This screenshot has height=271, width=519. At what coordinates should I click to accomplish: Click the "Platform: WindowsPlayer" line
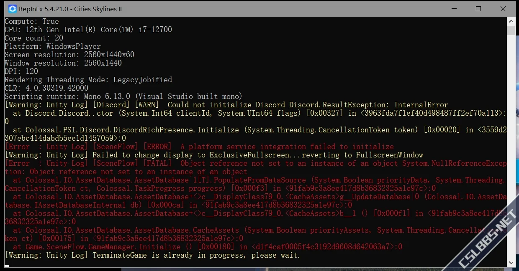[53, 46]
